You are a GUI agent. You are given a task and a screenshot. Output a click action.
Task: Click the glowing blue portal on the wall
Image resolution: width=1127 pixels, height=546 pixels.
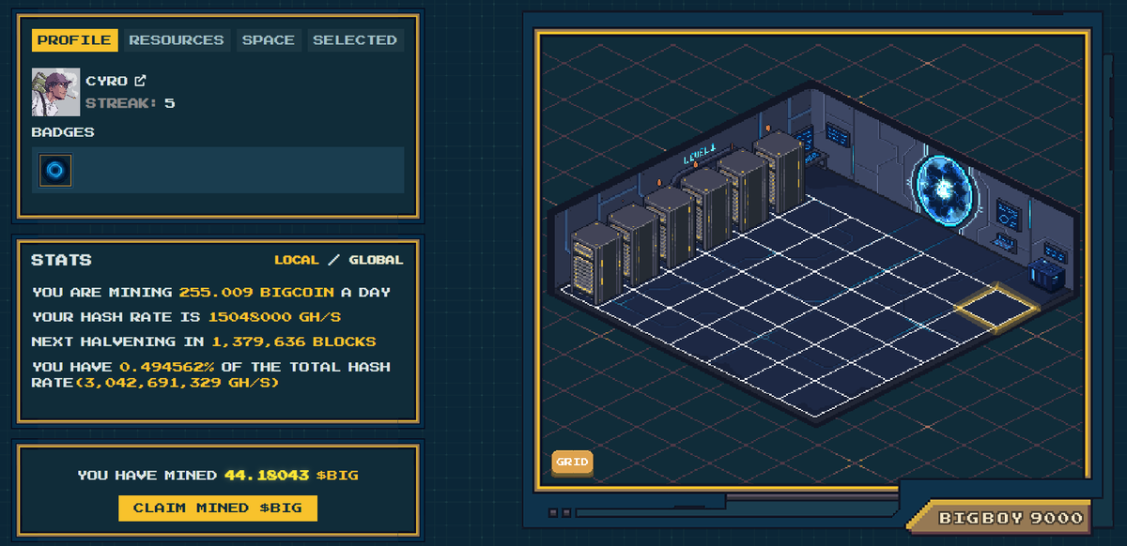[944, 191]
